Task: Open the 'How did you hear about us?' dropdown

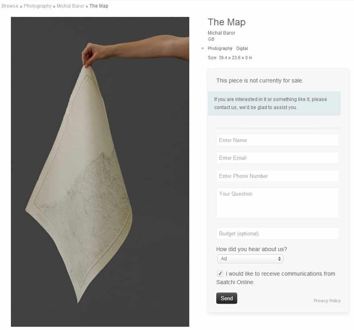Action: click(x=250, y=259)
